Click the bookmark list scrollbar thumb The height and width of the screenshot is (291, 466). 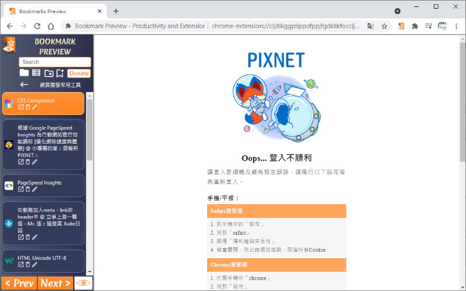coord(89,129)
